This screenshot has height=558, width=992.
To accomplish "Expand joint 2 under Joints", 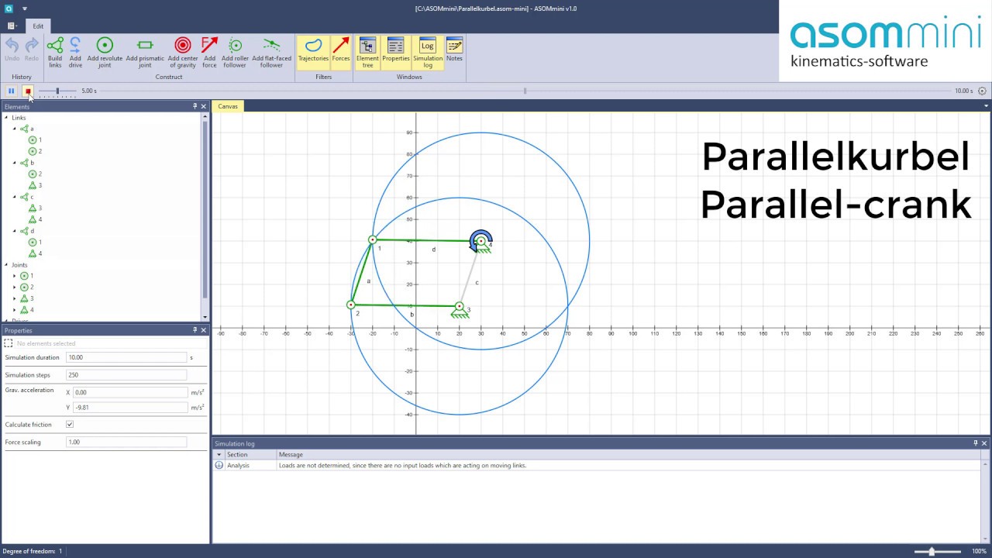I will coord(14,288).
